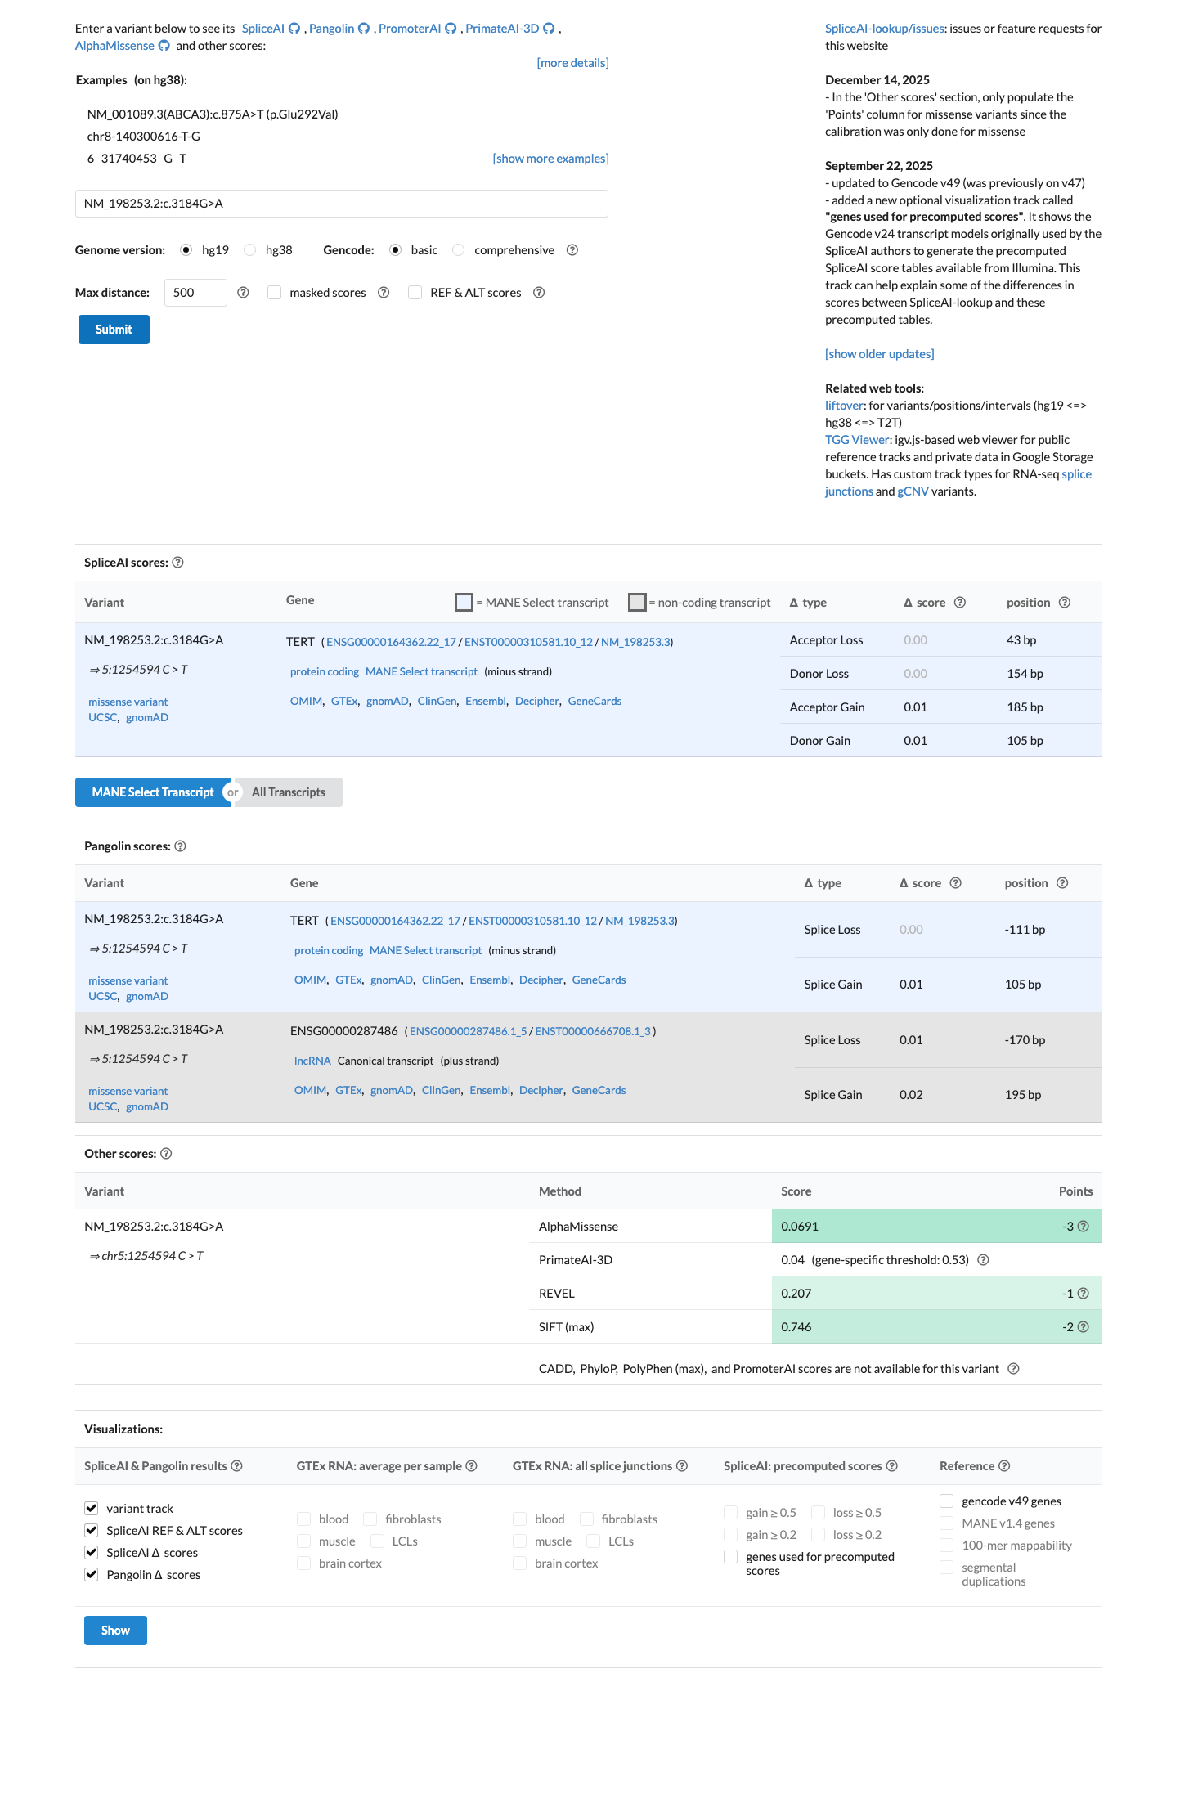Click help icon beside REF & ALT scores option

pyautogui.click(x=539, y=293)
